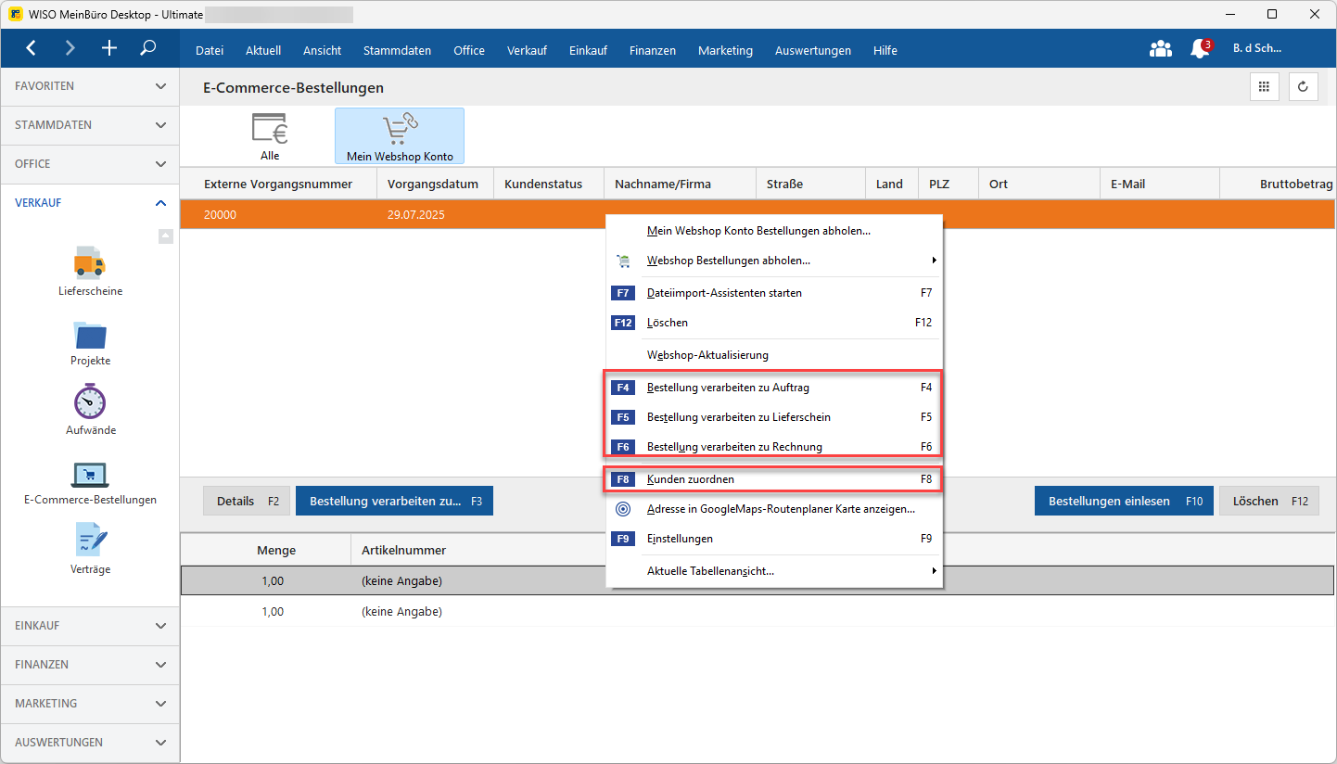Click the Löschen F12 button

[1268, 501]
